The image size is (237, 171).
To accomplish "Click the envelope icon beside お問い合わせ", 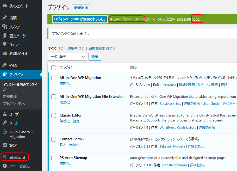I will coord(5,53).
